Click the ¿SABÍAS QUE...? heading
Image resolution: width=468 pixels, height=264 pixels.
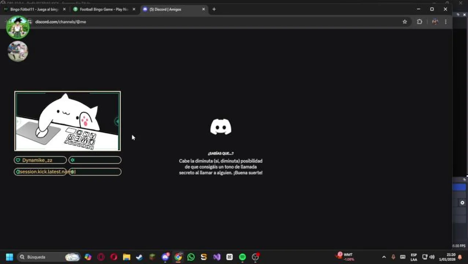tap(220, 153)
